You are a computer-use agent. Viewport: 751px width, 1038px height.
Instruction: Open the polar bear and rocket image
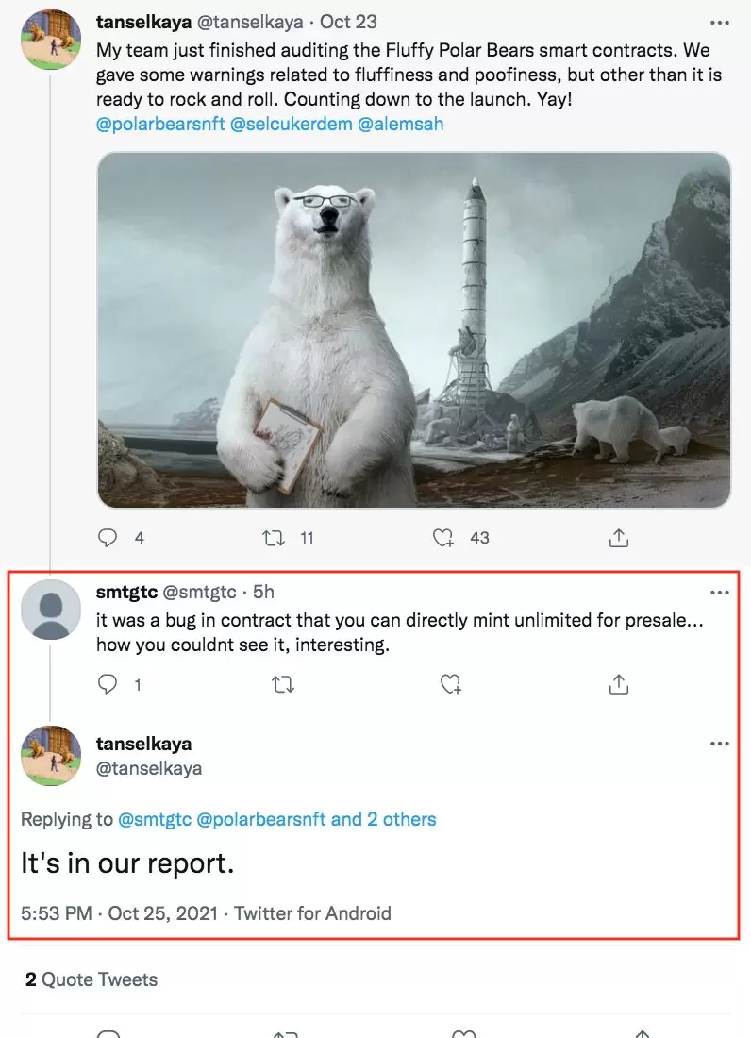tap(413, 330)
